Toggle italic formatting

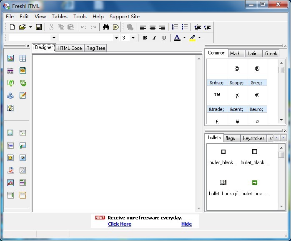pyautogui.click(x=154, y=38)
